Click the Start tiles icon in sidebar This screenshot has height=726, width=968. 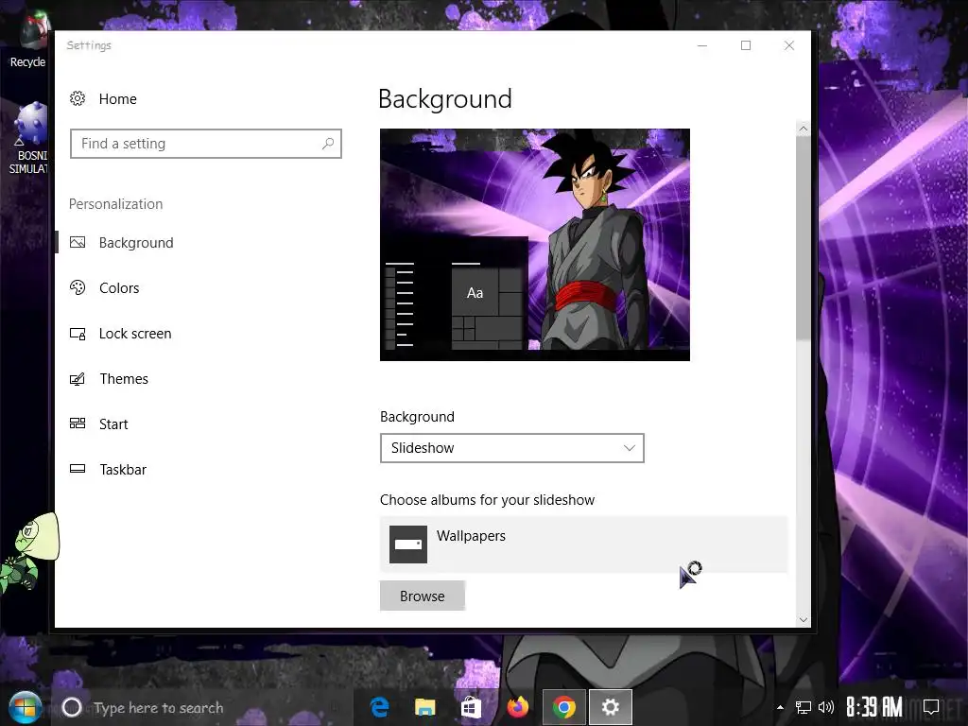pyautogui.click(x=78, y=423)
